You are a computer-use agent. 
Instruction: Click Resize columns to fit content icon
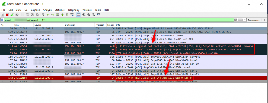coord(98,15)
